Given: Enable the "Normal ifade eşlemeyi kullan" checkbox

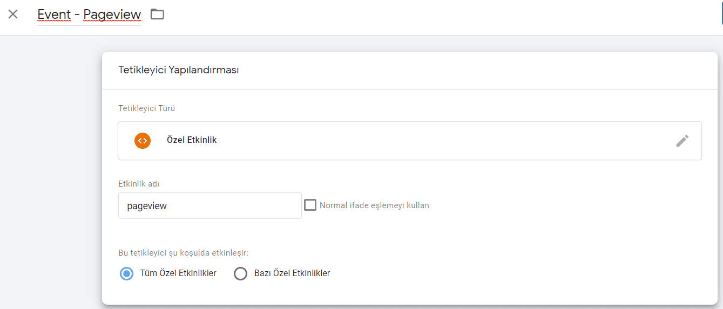Looking at the screenshot, I should 310,205.
